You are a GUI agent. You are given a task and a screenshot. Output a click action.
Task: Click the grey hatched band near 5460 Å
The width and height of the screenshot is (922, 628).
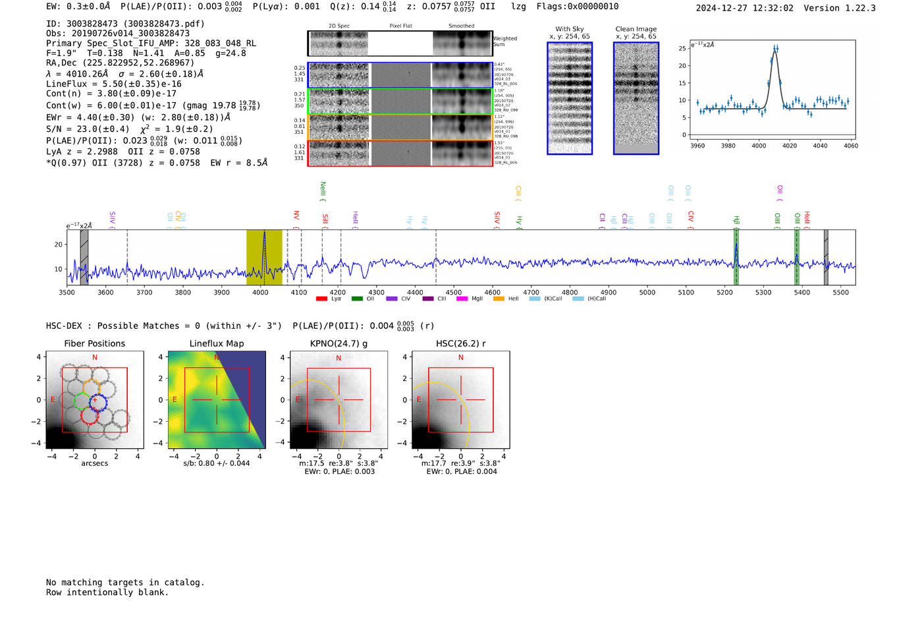click(826, 257)
